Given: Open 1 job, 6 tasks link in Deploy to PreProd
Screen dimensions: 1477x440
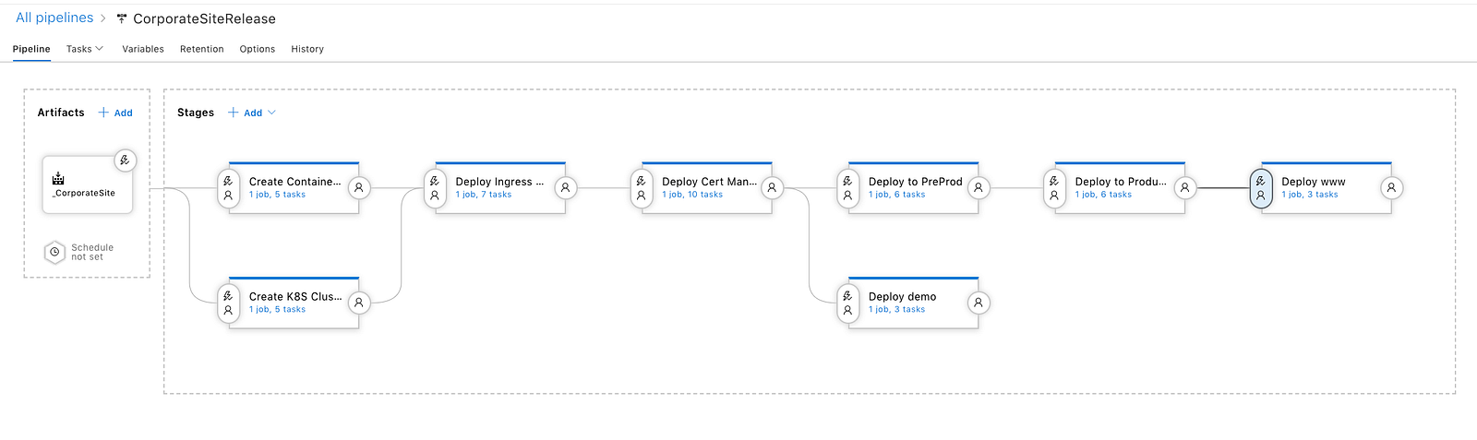Looking at the screenshot, I should (x=897, y=195).
